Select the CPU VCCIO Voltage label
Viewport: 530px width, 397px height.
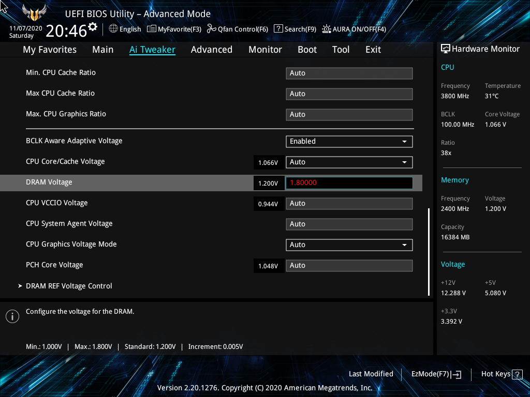tap(57, 203)
